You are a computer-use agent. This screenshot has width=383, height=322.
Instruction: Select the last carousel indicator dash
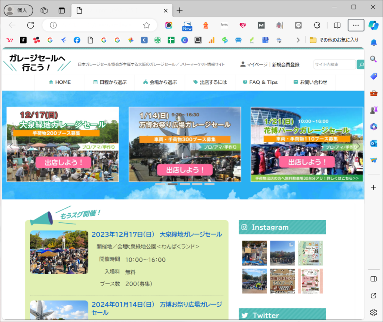[x=209, y=184]
